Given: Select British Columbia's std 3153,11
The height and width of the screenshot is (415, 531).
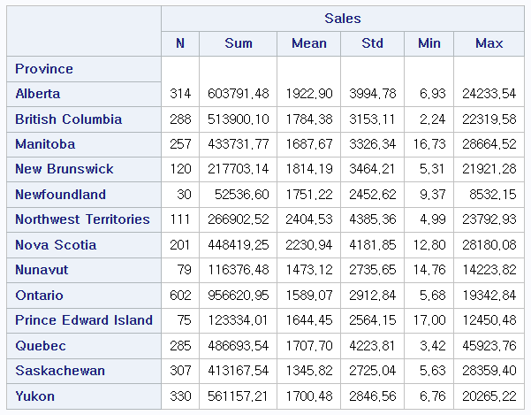Looking at the screenshot, I should (x=372, y=119).
